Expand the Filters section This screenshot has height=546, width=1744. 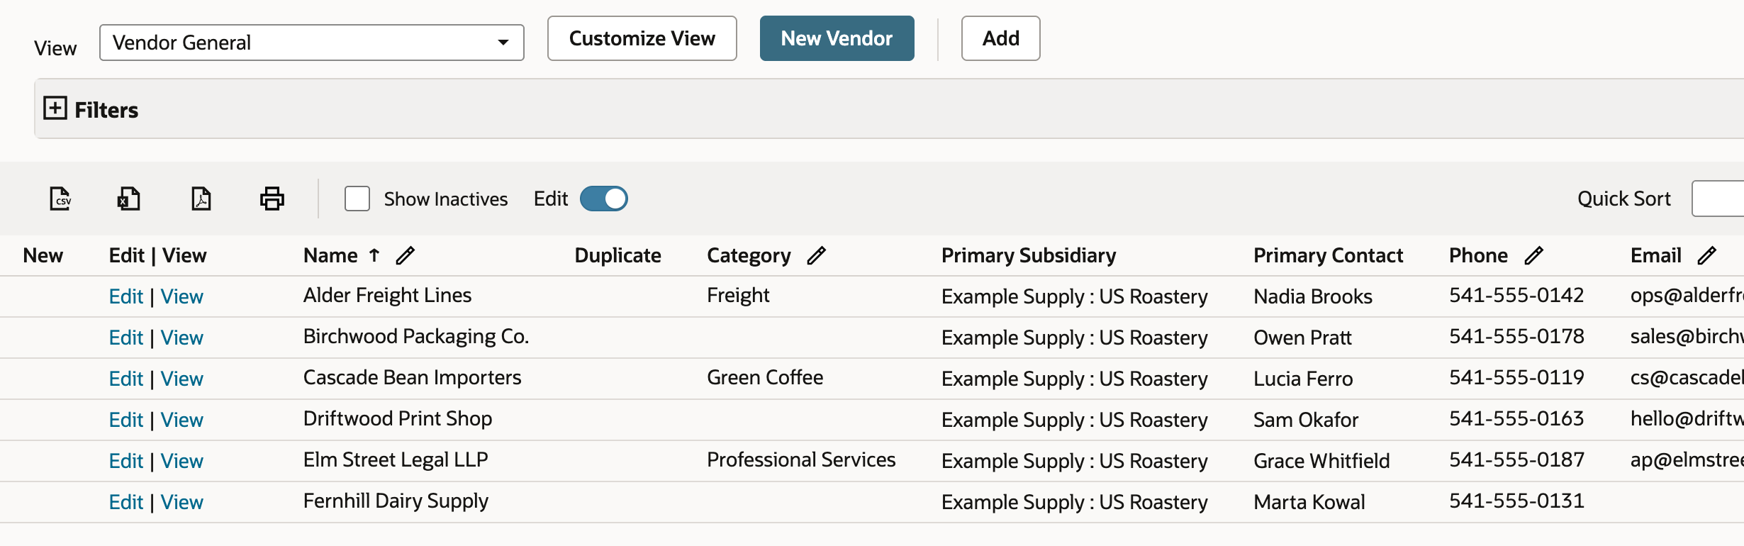[55, 108]
